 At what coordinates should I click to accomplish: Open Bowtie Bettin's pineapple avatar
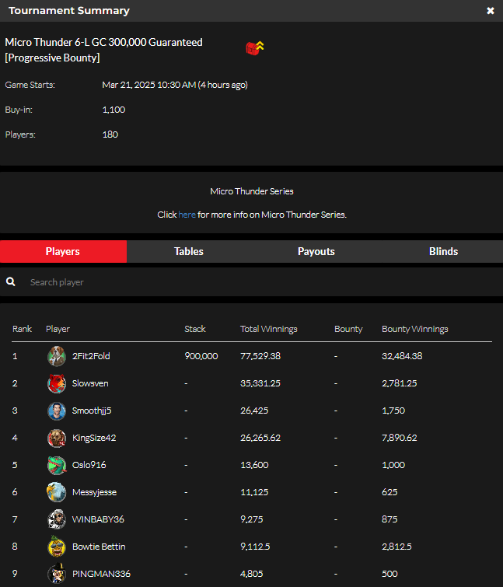(57, 547)
